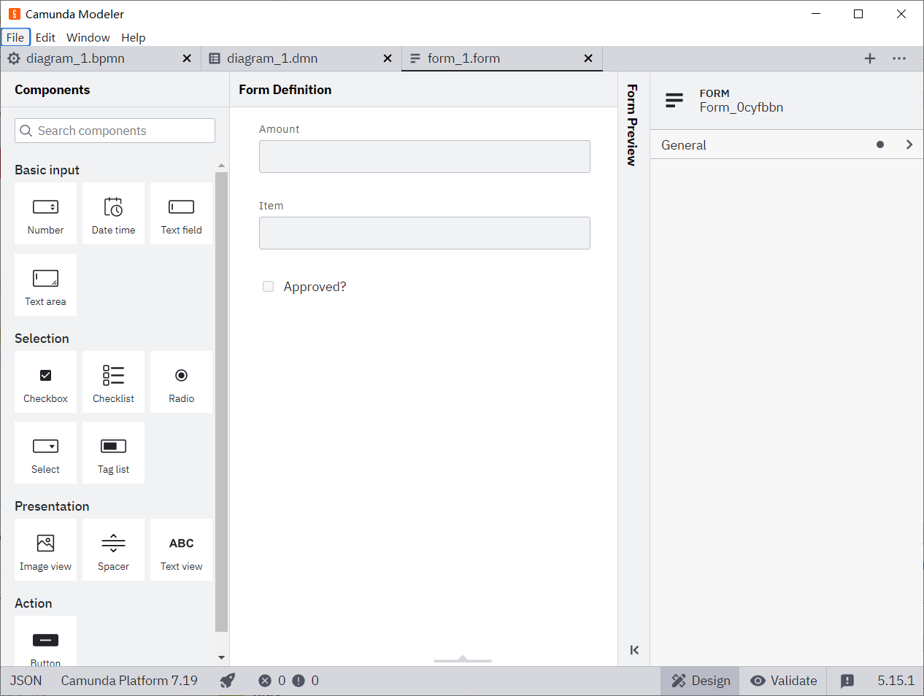Open the errors count indicator
This screenshot has height=696, width=924.
[272, 681]
